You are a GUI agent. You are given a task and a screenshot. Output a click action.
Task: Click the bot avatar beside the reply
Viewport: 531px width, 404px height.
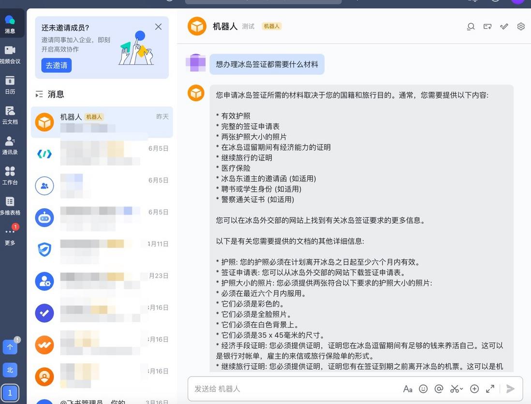click(196, 93)
